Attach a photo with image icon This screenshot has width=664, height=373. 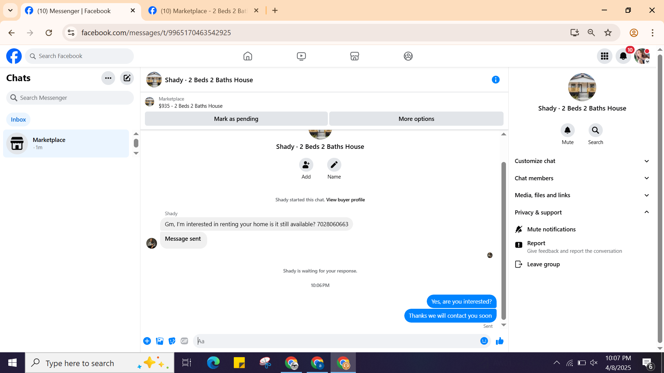(159, 341)
